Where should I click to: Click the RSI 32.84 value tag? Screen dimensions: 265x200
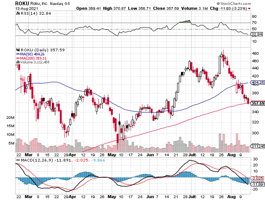coord(256,34)
